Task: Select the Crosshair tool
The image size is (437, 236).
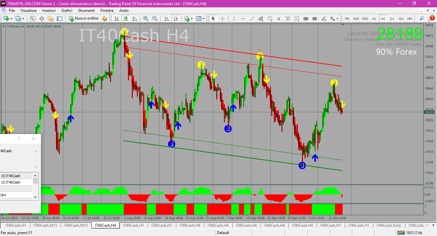Action: (x=222, y=19)
